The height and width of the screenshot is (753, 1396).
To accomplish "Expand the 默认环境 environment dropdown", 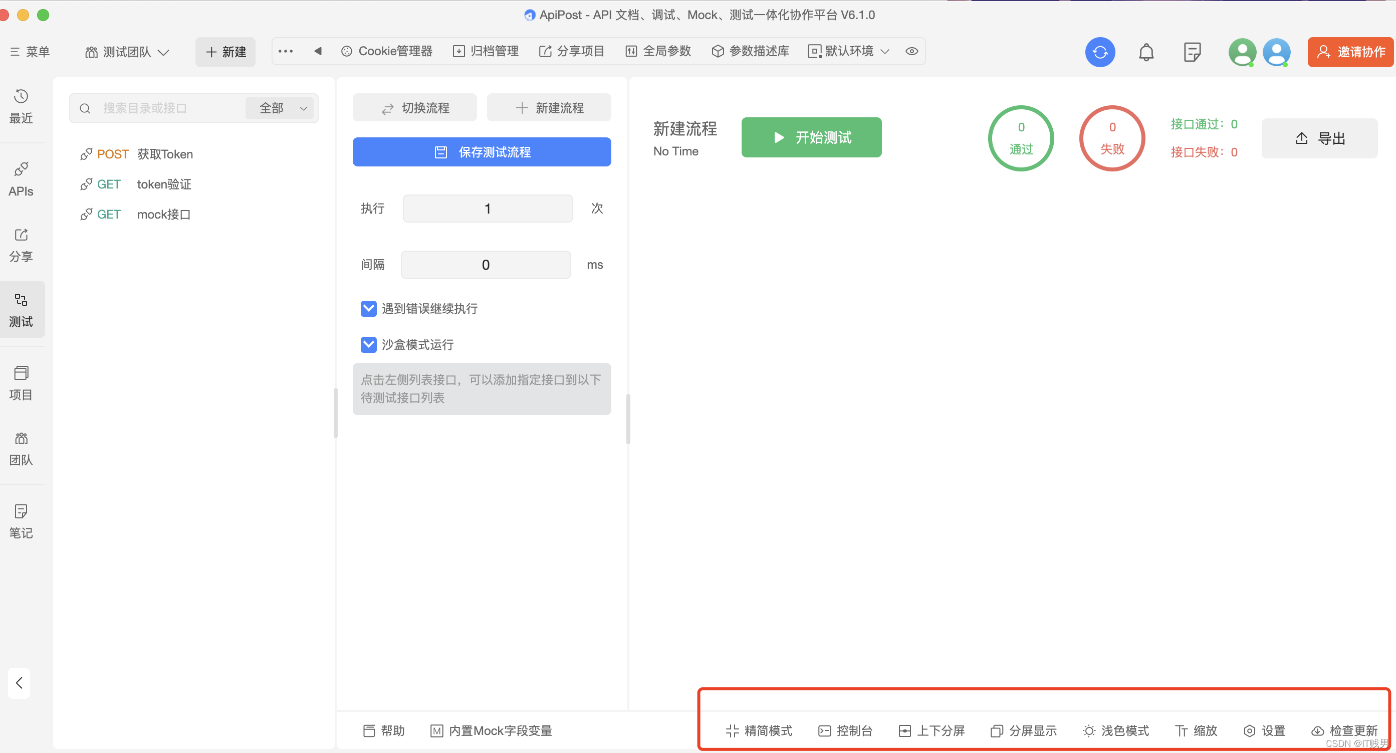I will (848, 51).
